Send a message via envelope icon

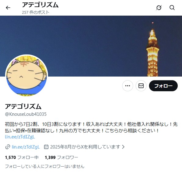[x=141, y=86]
